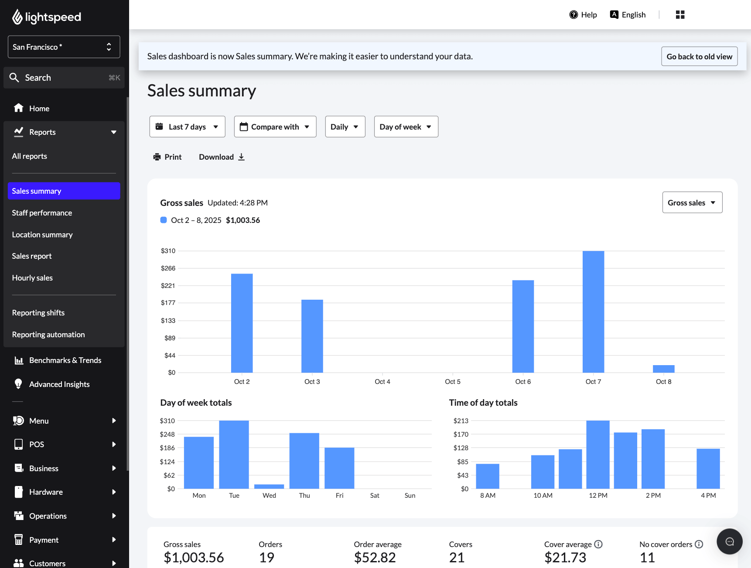751x568 pixels.
Task: Open the chat support bubble
Action: click(729, 541)
